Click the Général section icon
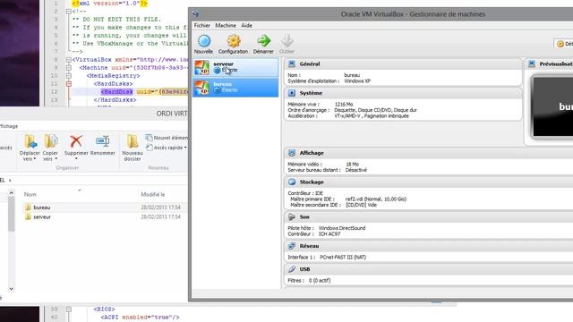 [x=292, y=64]
